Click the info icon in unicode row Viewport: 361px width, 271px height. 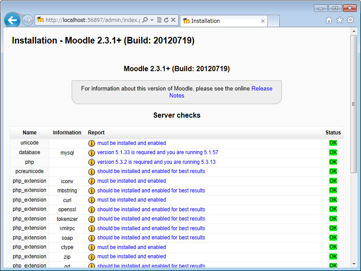coord(91,143)
